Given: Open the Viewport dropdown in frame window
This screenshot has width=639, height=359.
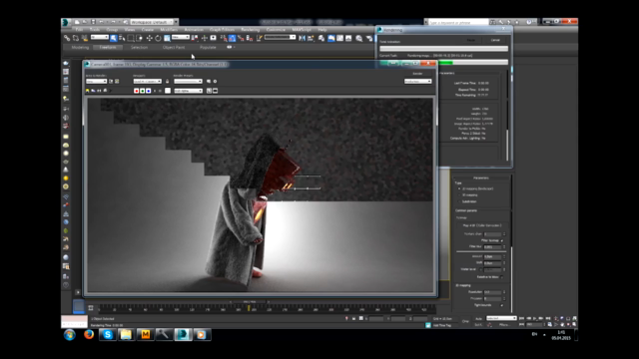Looking at the screenshot, I should pyautogui.click(x=147, y=82).
